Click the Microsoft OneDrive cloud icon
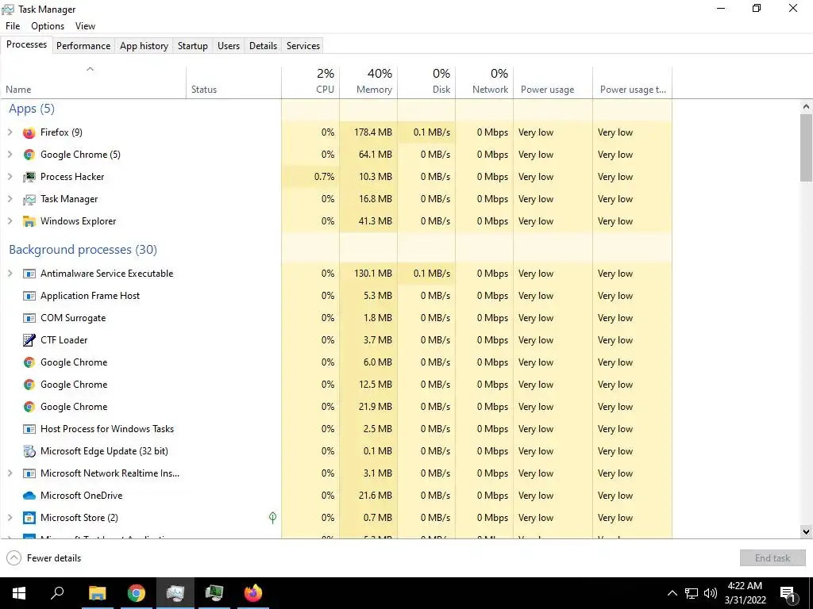Screen dimensions: 813x609 pos(29,496)
